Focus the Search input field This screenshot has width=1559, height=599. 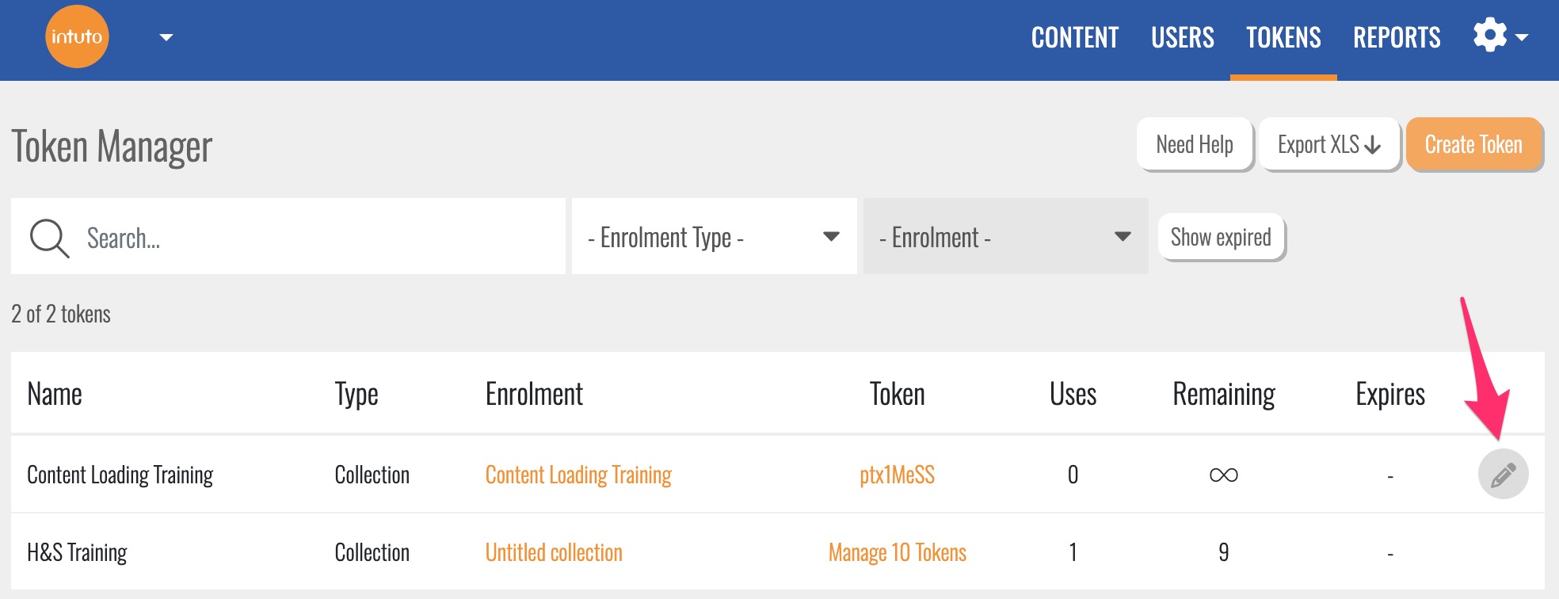point(317,238)
